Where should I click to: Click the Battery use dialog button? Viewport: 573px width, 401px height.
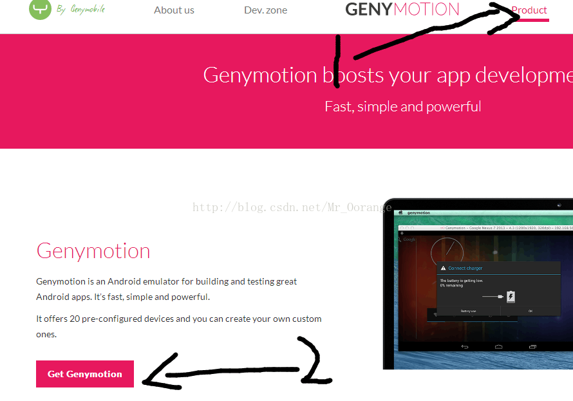click(468, 311)
